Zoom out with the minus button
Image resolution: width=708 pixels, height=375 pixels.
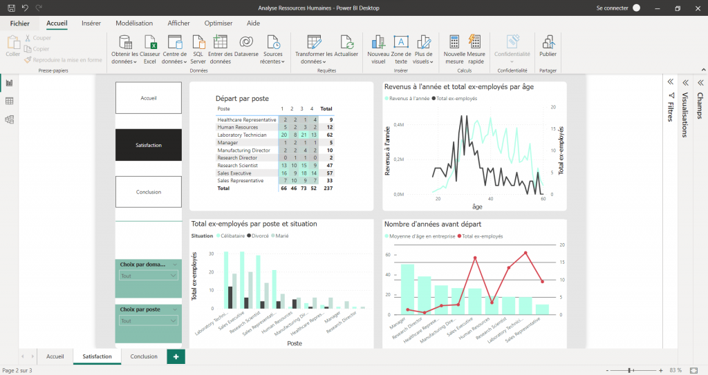tap(607, 370)
